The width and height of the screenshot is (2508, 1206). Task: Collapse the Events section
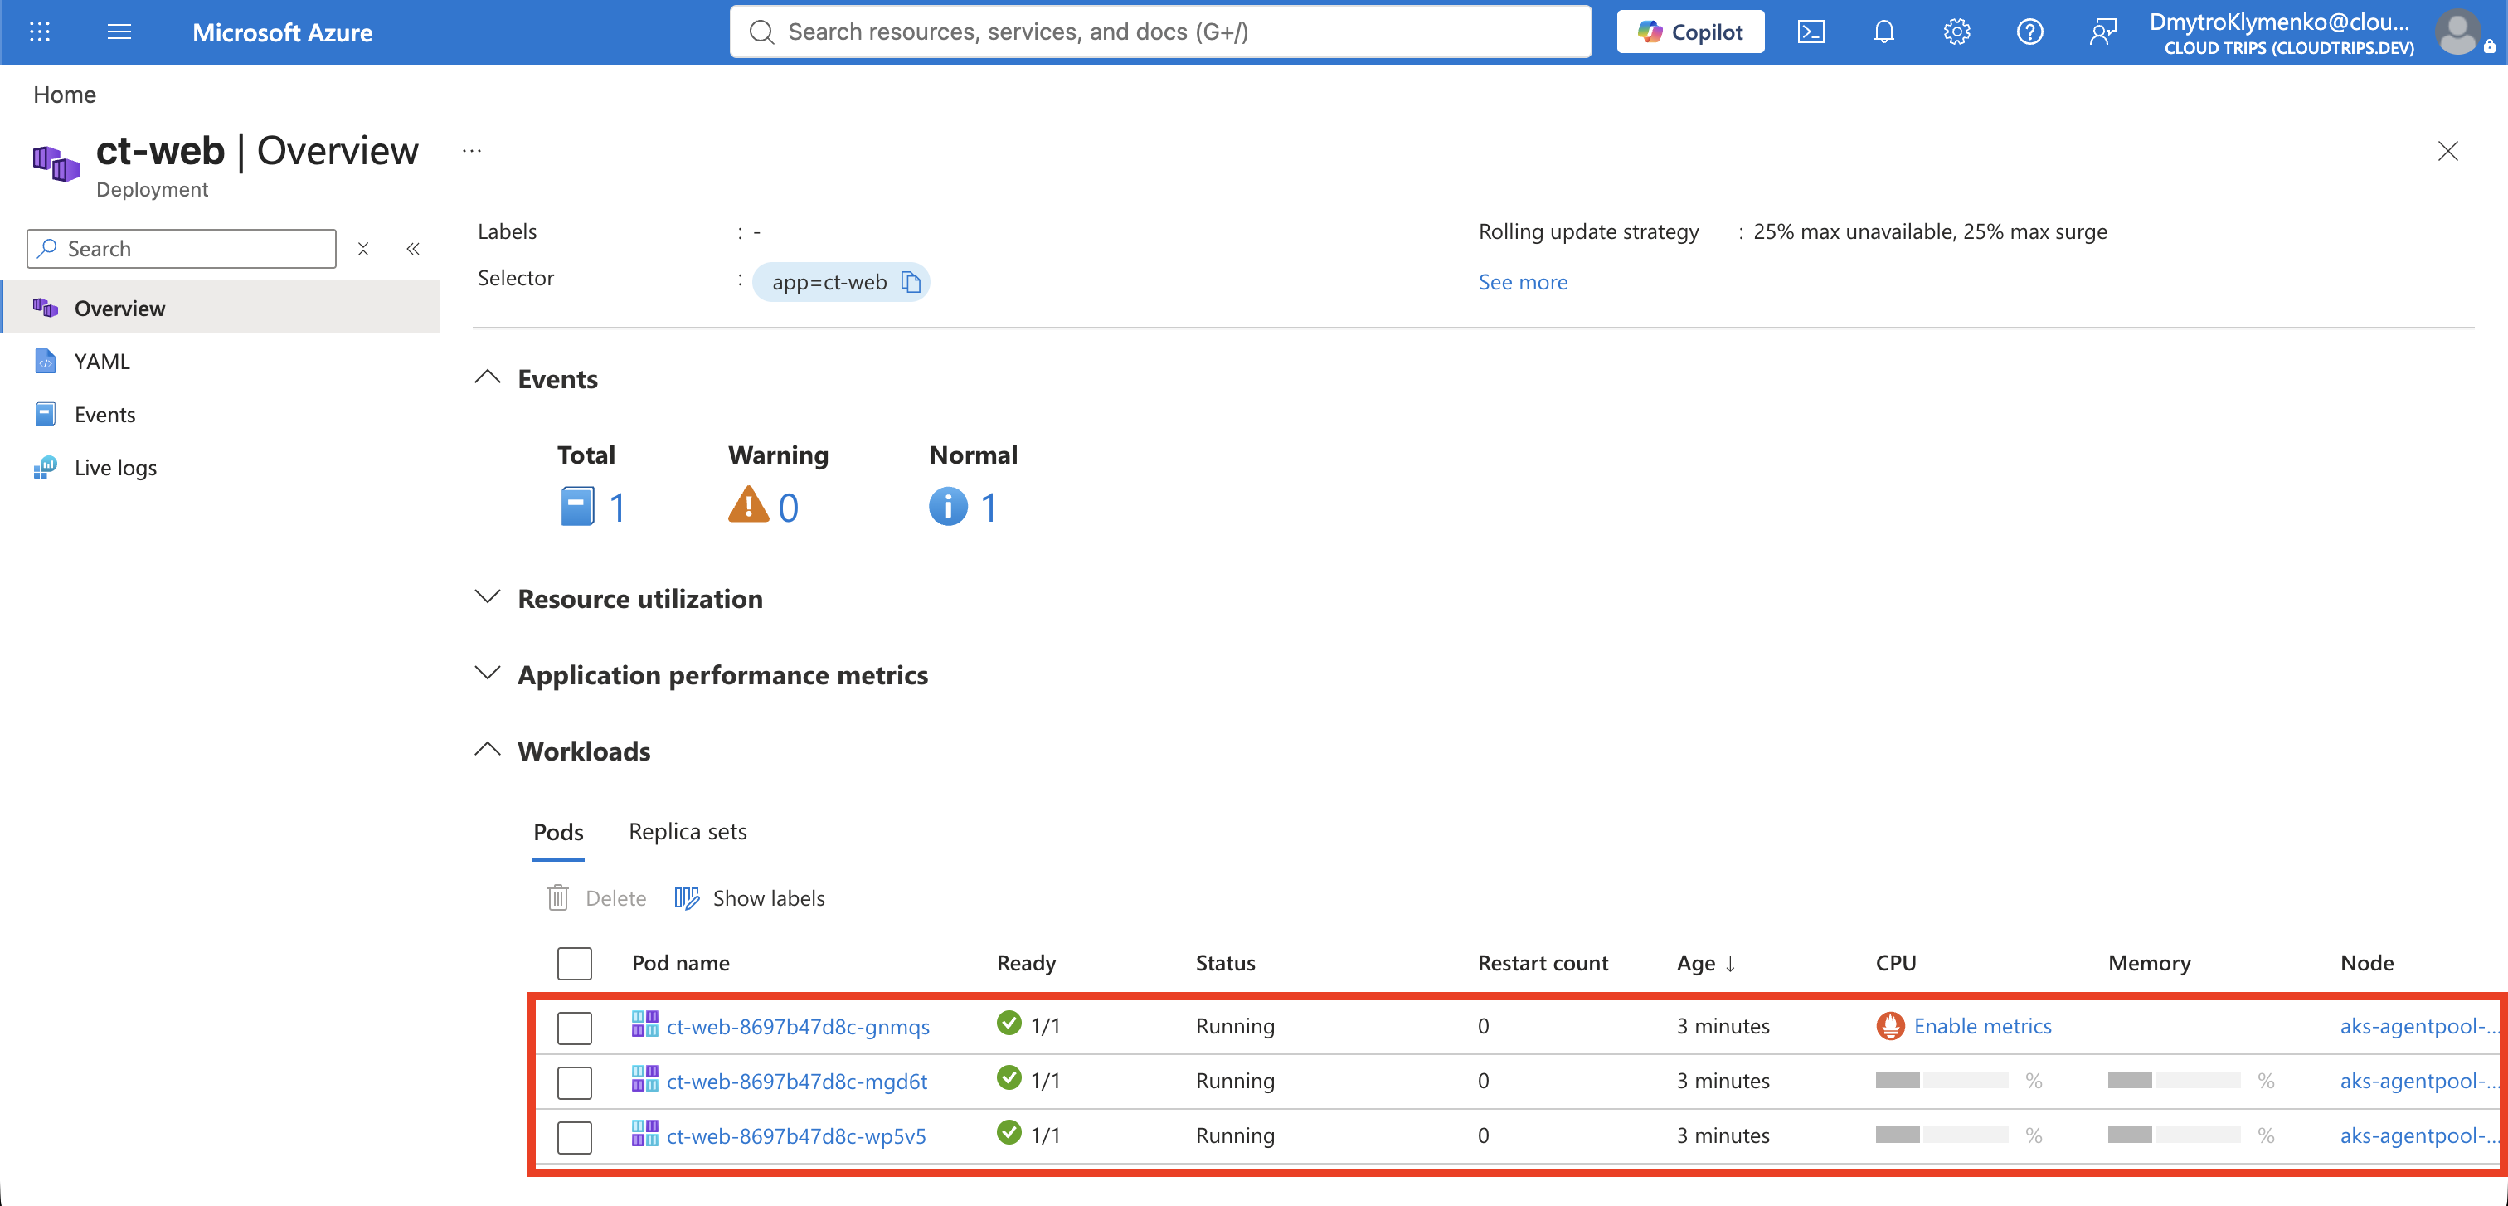[488, 377]
